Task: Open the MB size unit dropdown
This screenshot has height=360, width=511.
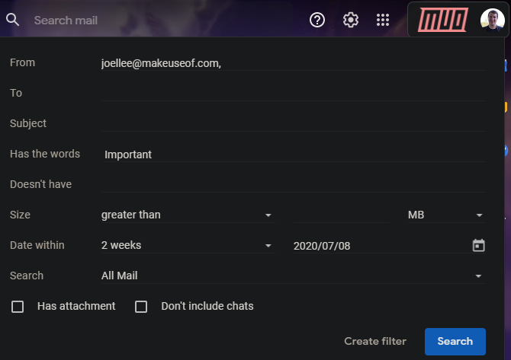Action: click(x=446, y=215)
